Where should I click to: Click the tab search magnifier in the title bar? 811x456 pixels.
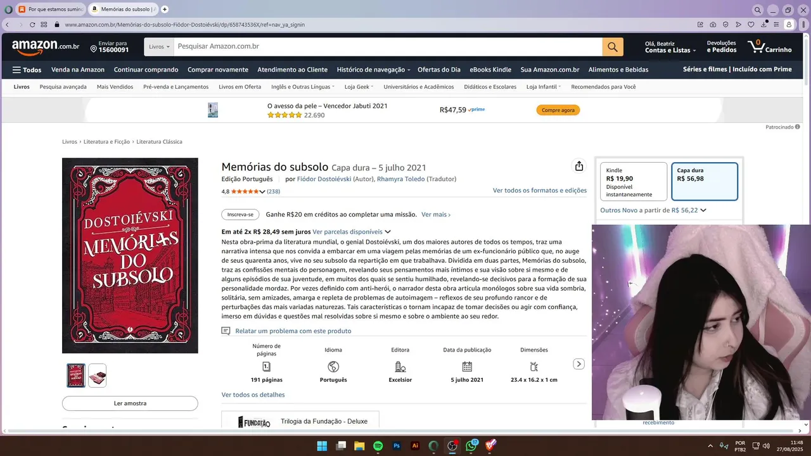pos(758,10)
